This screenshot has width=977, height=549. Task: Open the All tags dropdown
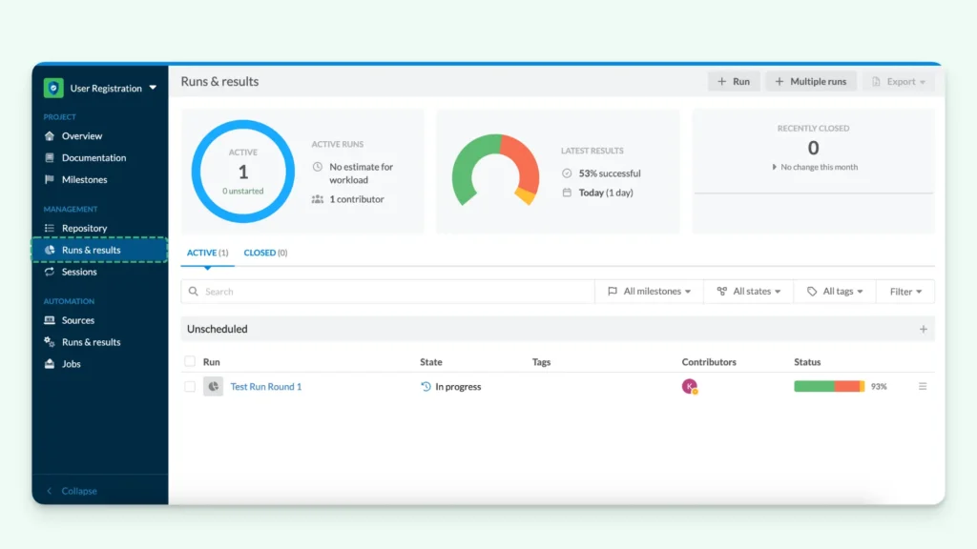(834, 291)
